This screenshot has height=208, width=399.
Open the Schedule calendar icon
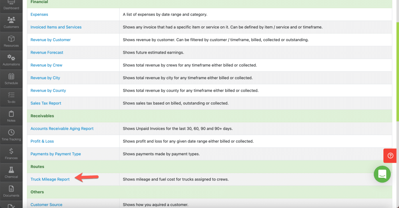click(11, 76)
